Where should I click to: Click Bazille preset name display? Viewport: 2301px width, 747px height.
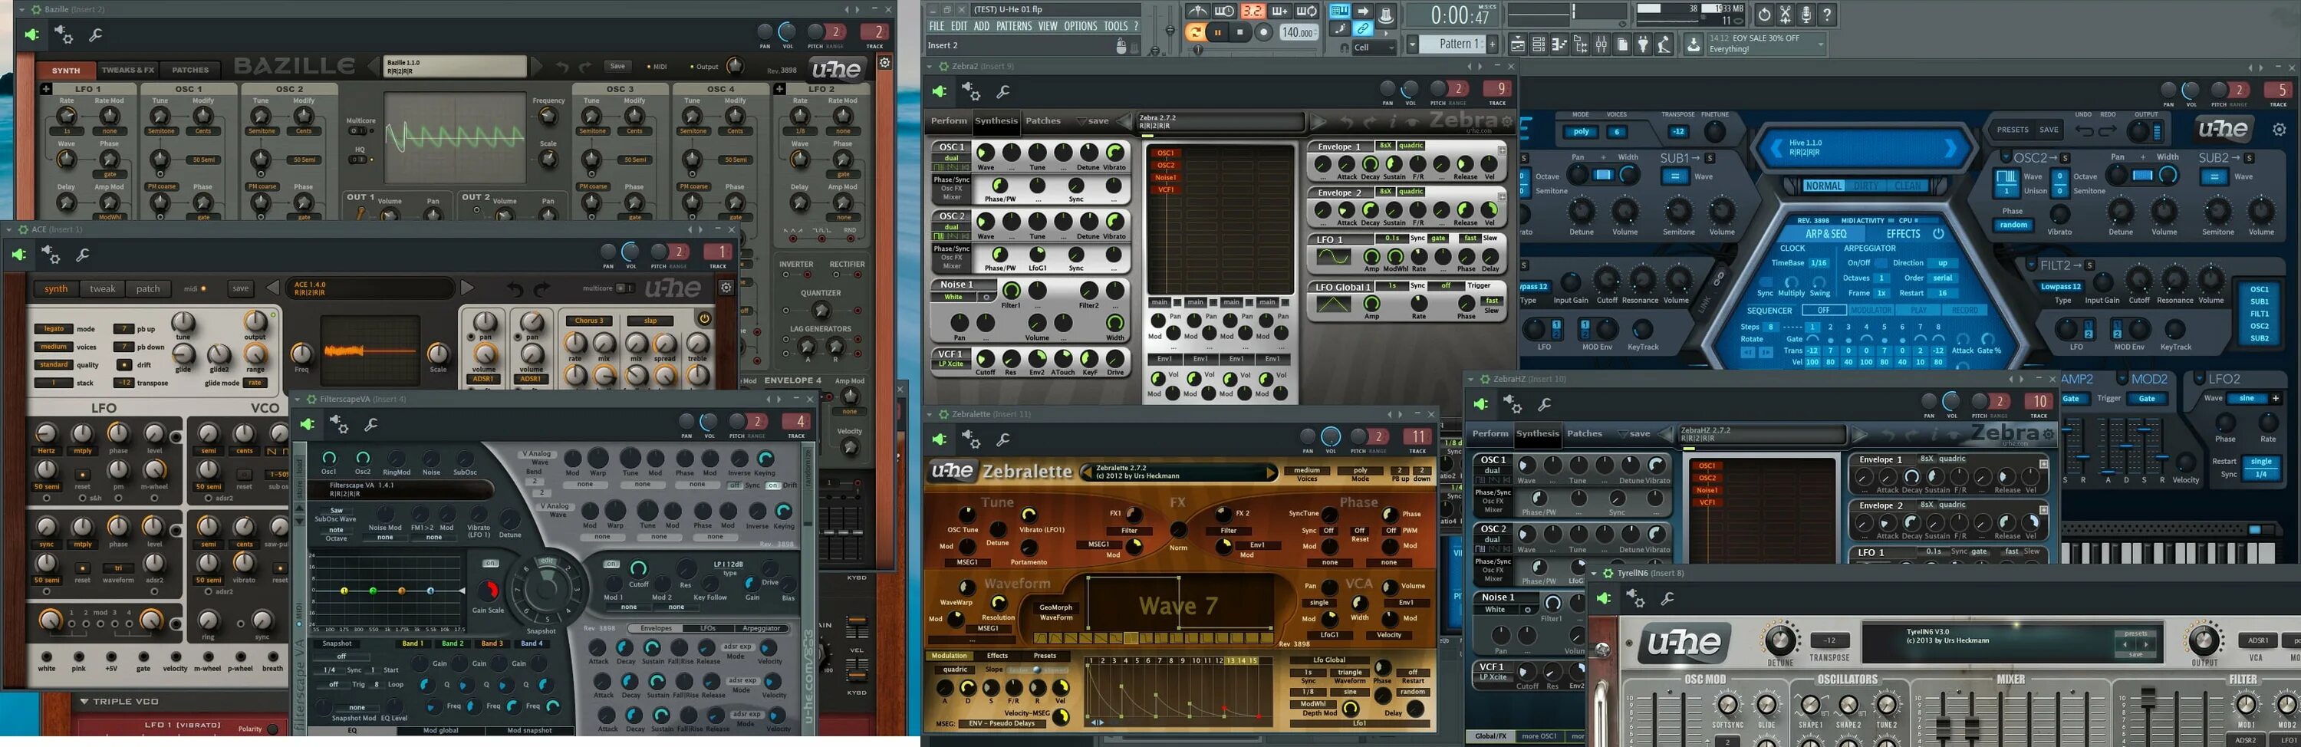(x=456, y=66)
